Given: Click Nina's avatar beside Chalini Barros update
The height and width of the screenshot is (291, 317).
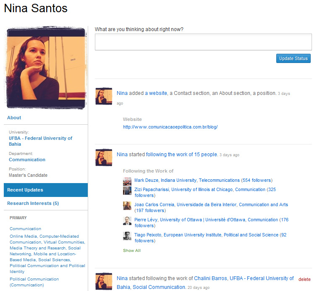Looking at the screenshot, I should tap(104, 281).
